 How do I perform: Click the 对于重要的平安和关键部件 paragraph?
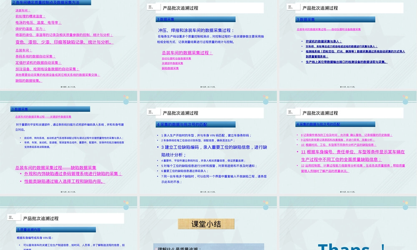(x=69, y=127)
